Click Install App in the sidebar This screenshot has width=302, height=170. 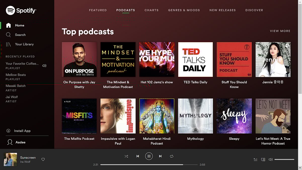[x=22, y=131]
